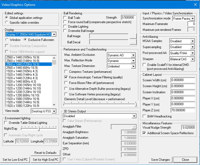
Task: Click browse button next to Ball Image
Action: click(133, 36)
